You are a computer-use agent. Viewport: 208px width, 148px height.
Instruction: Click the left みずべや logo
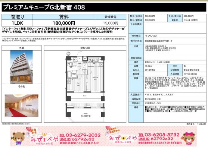(x=44, y=140)
